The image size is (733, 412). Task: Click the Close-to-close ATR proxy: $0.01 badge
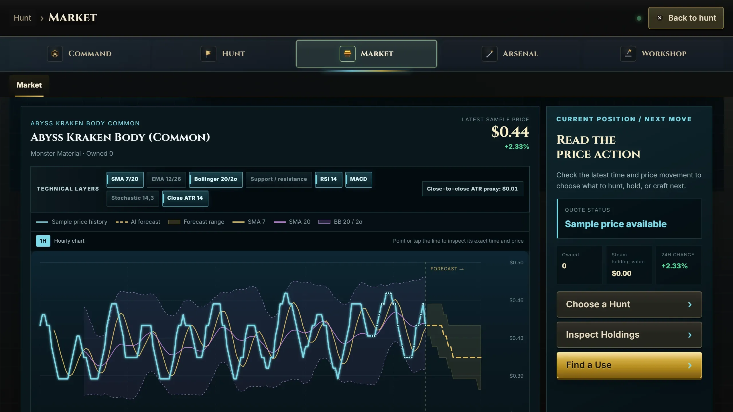point(472,189)
